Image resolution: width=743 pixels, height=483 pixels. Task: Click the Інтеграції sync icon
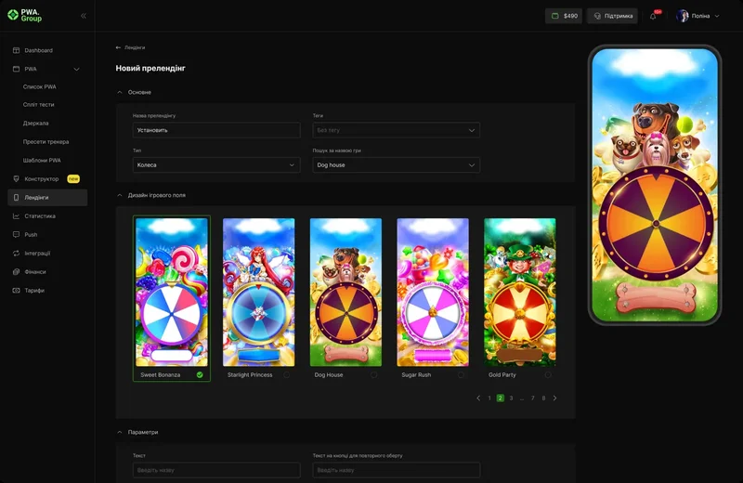pos(16,254)
